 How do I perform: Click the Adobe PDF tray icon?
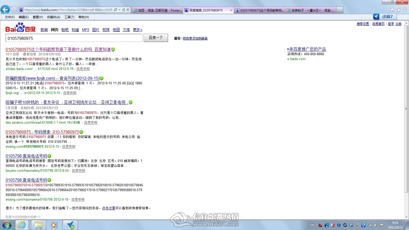320,225
